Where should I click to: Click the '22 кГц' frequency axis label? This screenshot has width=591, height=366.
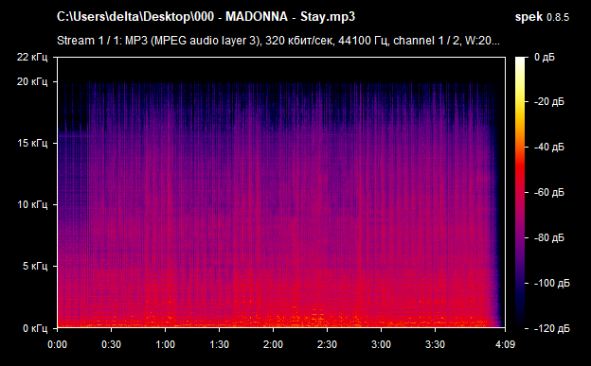[32, 57]
